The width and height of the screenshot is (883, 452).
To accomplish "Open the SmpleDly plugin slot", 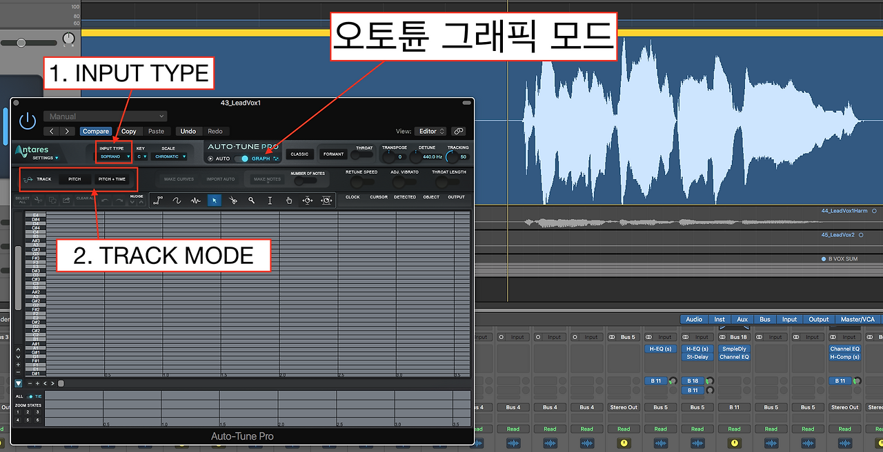I will [x=734, y=349].
